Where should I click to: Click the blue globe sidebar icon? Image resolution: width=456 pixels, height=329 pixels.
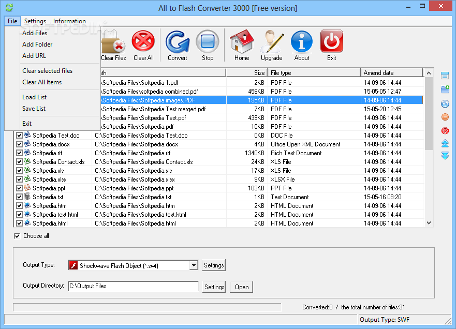tap(445, 103)
